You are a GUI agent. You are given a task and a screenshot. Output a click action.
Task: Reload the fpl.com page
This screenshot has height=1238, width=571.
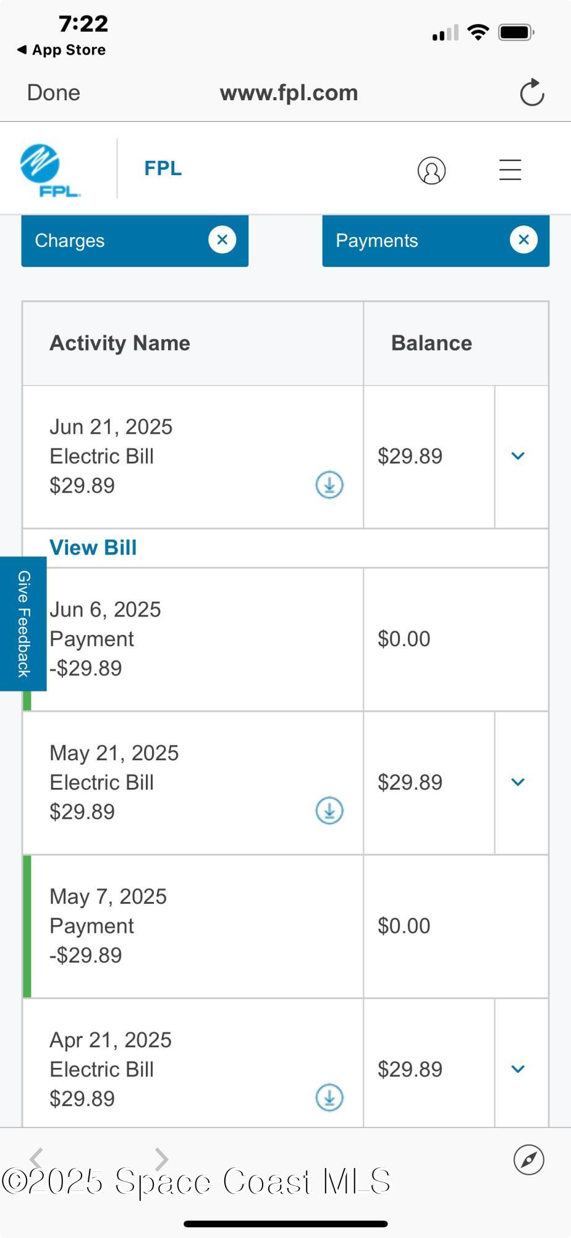tap(531, 93)
